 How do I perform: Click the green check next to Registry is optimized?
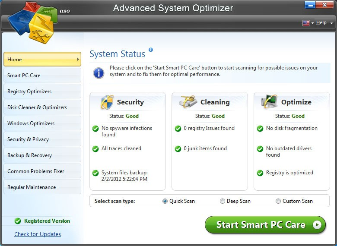click(260, 173)
